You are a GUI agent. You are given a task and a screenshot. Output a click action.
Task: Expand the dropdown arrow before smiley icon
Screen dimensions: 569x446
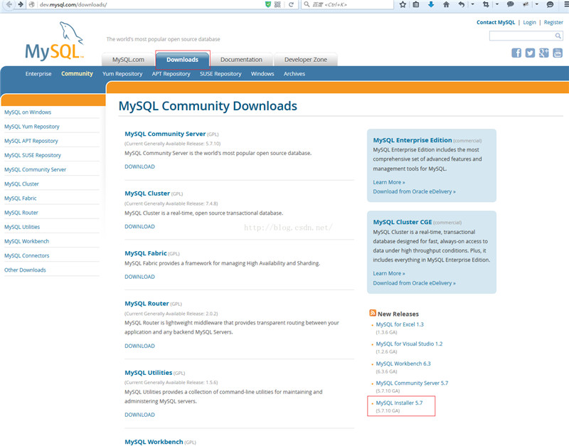(x=537, y=4)
